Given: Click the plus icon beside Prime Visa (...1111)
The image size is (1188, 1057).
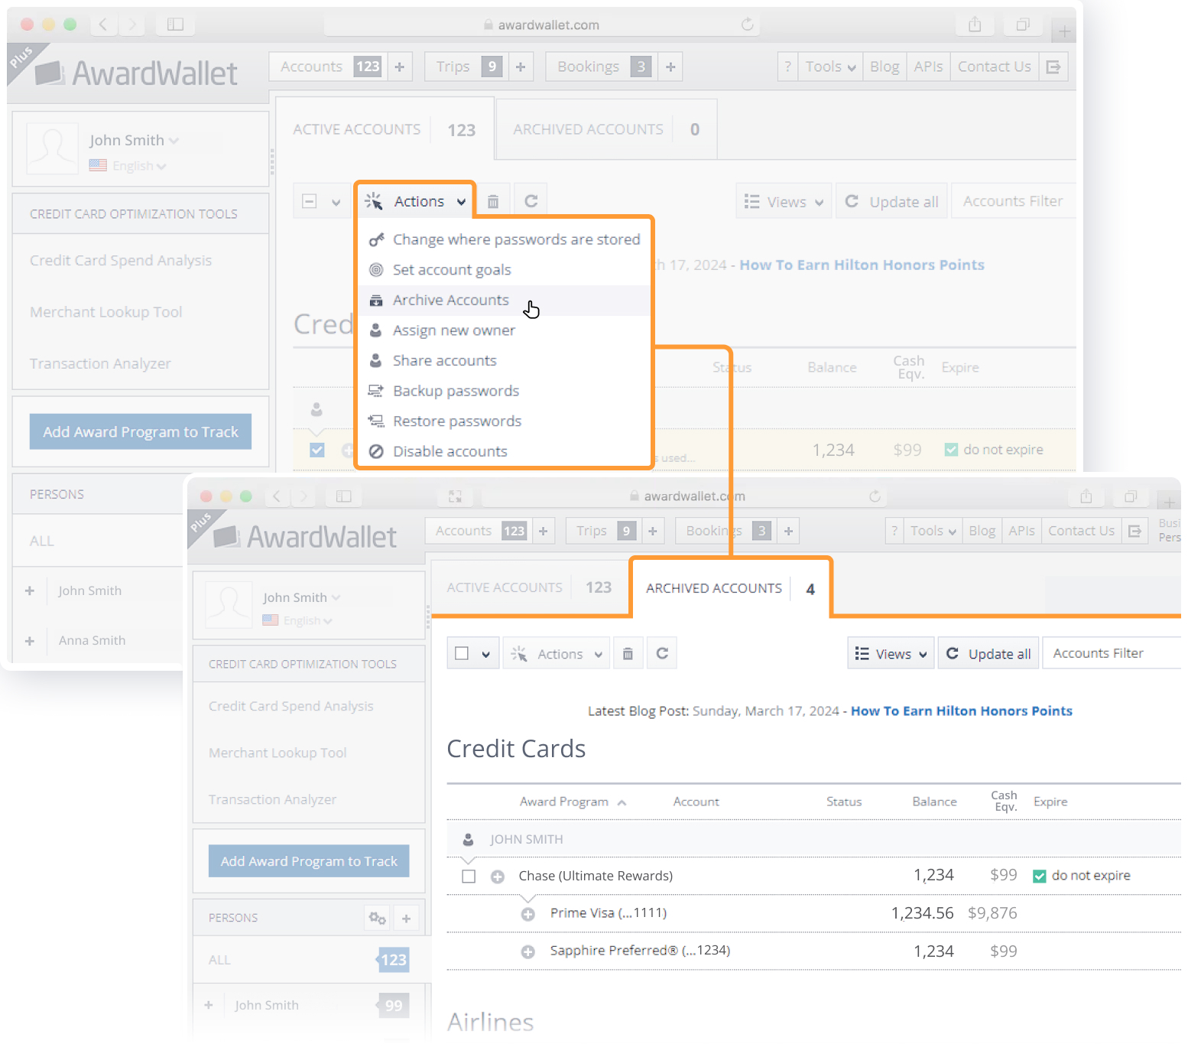Looking at the screenshot, I should click(x=528, y=914).
